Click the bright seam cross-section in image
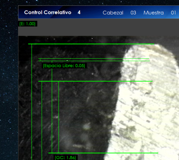 146,102
